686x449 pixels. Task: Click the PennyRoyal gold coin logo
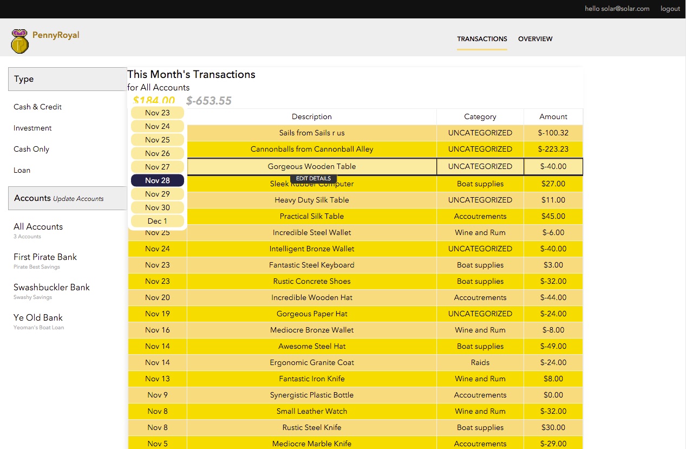[19, 41]
